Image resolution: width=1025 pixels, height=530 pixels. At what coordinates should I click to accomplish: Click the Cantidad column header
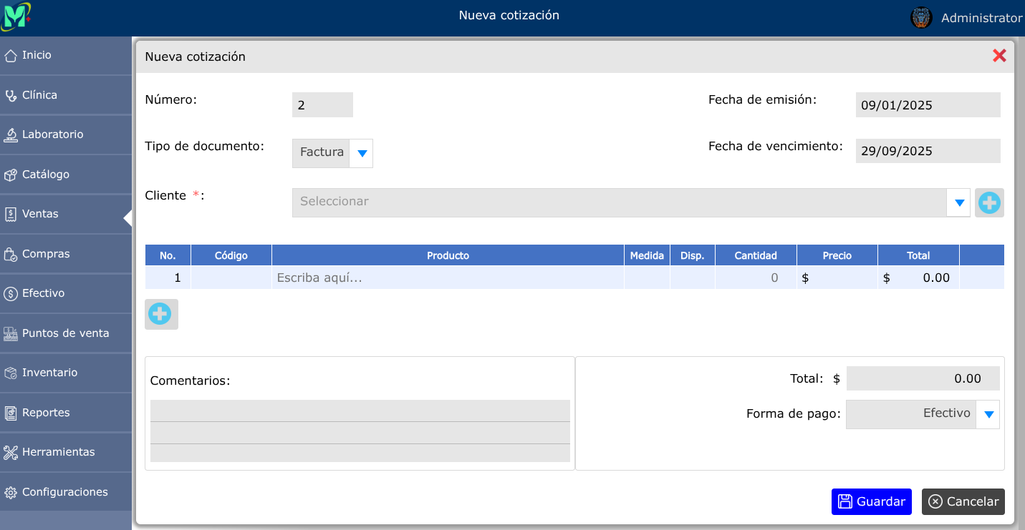point(756,255)
